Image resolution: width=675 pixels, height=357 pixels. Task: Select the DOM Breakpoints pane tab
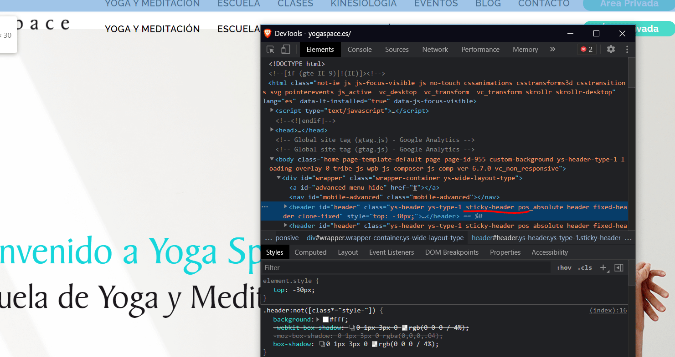point(452,252)
